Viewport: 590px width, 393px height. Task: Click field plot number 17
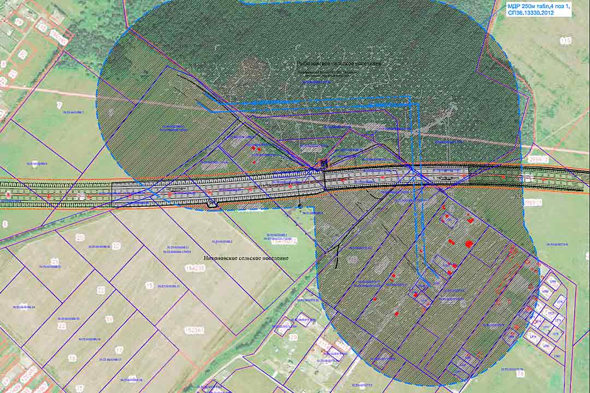119,350
